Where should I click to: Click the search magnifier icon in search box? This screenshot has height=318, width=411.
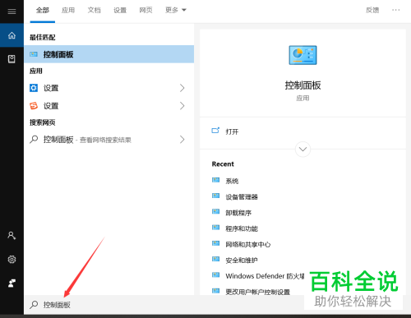(x=34, y=304)
